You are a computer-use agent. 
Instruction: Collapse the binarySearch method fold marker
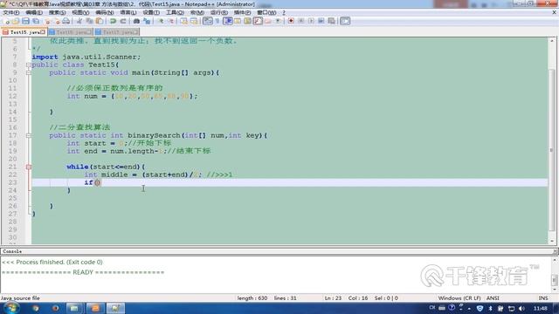29,136
